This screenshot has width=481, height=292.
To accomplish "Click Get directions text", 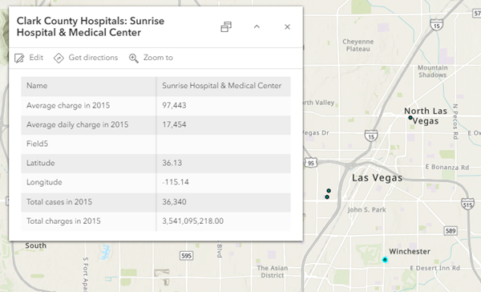I will click(x=93, y=58).
